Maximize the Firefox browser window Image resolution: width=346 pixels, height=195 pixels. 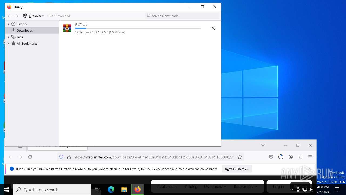298,145
